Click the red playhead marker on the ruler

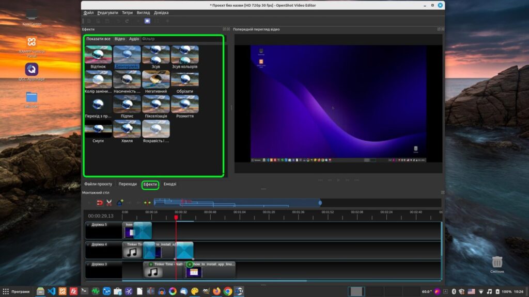click(176, 218)
